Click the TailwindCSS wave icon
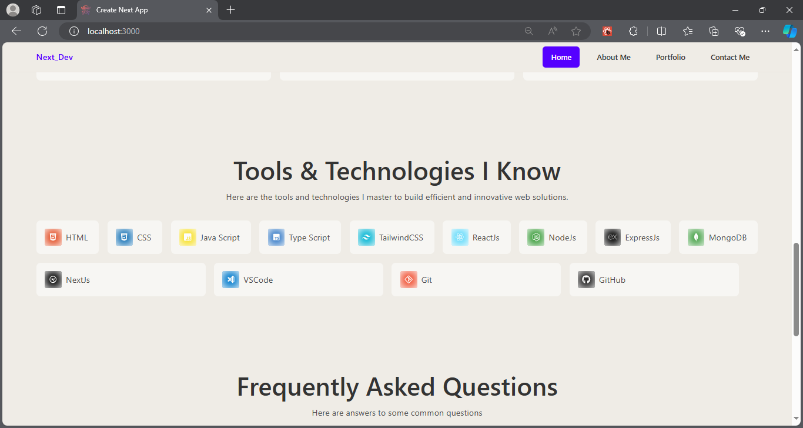 366,238
